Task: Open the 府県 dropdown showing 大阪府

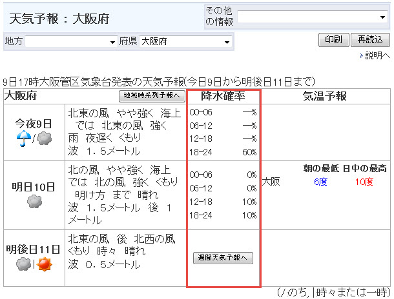Action: [185, 42]
